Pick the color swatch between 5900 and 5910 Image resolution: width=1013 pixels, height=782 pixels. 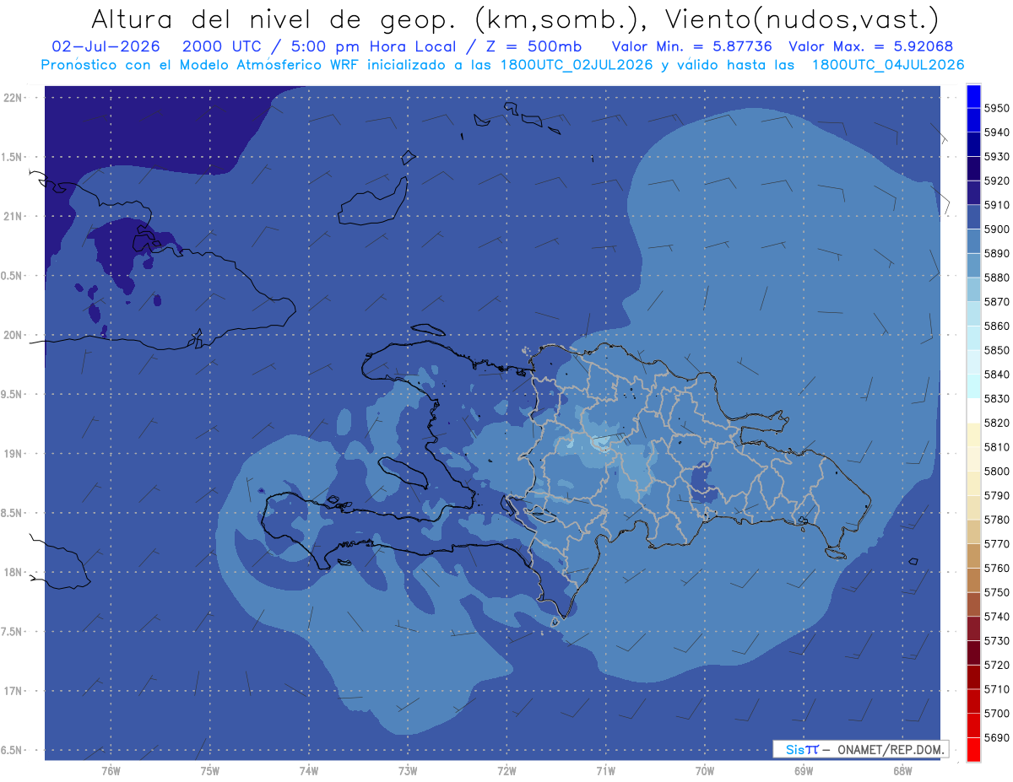tap(972, 217)
